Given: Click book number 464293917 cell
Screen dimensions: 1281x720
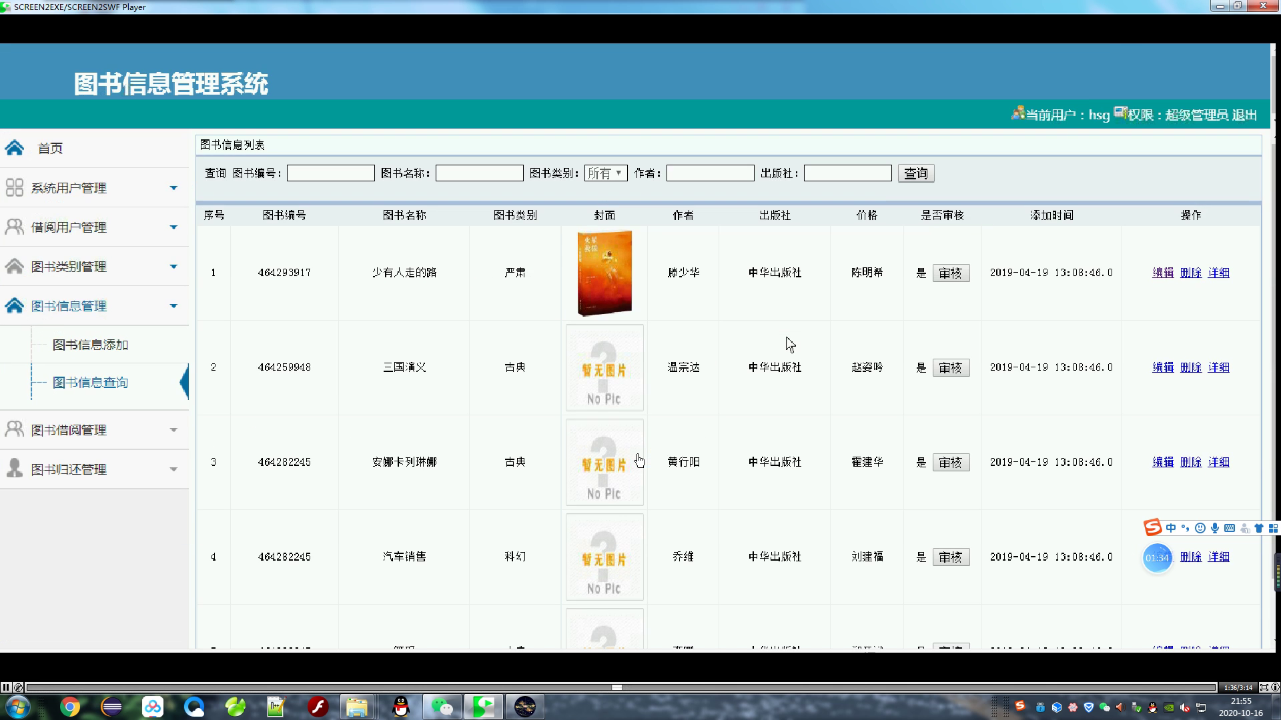Looking at the screenshot, I should pos(284,273).
